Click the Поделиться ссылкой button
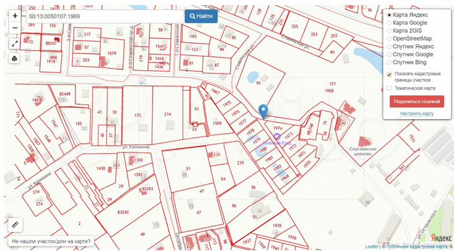The width and height of the screenshot is (454, 251). [417, 102]
